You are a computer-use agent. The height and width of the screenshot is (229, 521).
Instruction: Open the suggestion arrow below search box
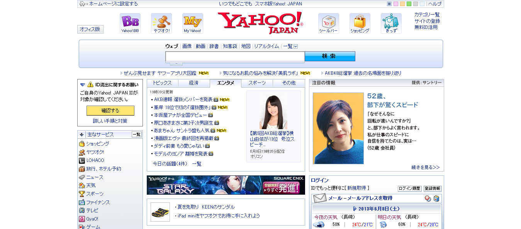pyautogui.click(x=176, y=64)
